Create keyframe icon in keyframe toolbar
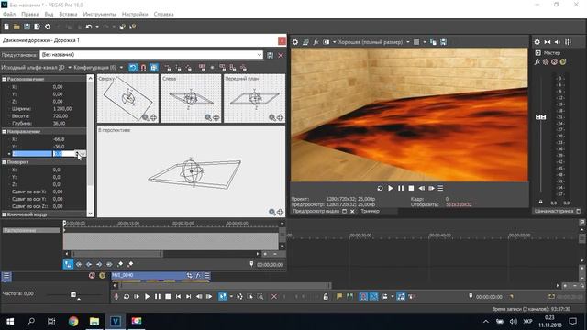This screenshot has height=330, width=587. pos(120,264)
